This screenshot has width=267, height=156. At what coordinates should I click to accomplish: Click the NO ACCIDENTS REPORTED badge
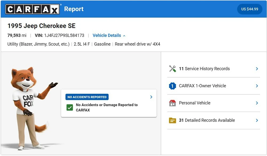click(x=87, y=97)
